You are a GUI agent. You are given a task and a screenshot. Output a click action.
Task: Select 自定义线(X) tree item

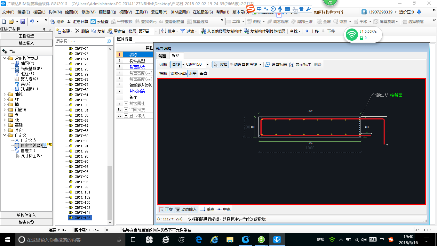click(x=31, y=145)
